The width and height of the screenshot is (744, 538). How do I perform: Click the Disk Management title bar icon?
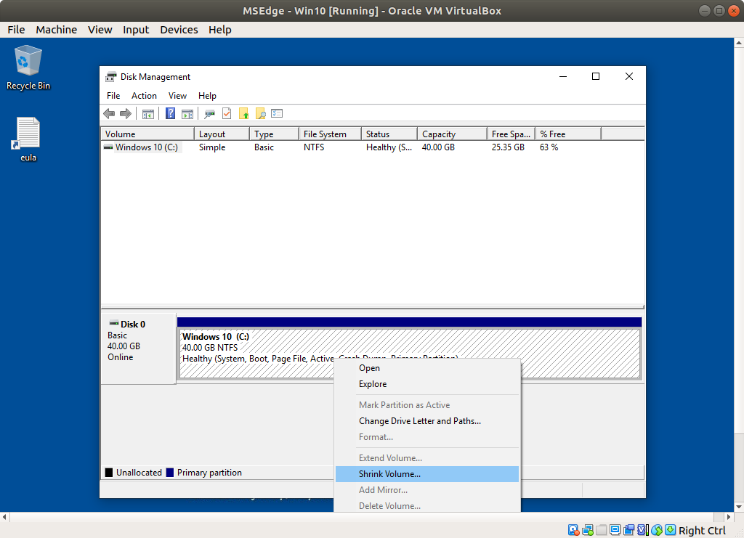pyautogui.click(x=111, y=77)
